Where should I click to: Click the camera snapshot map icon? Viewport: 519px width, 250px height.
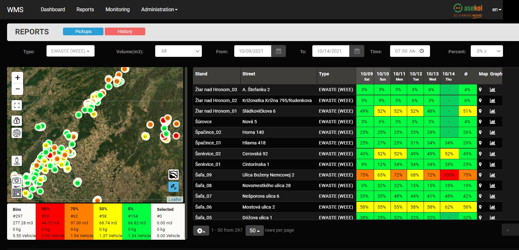pos(17,180)
